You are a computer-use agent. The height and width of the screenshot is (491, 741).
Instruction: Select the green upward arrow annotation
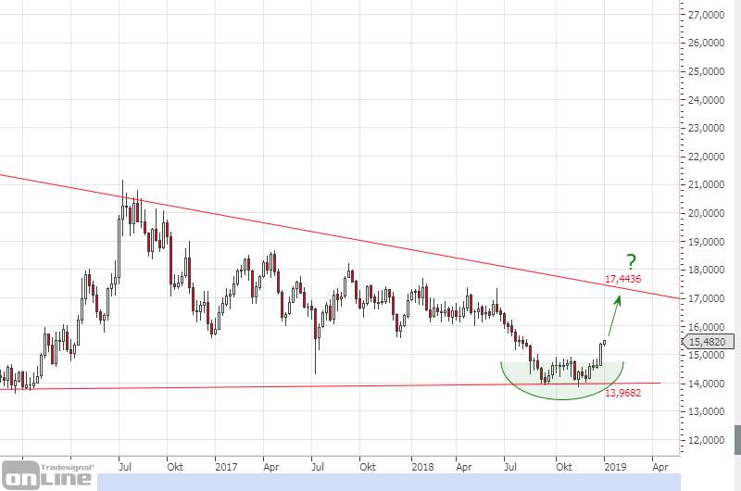[x=614, y=315]
